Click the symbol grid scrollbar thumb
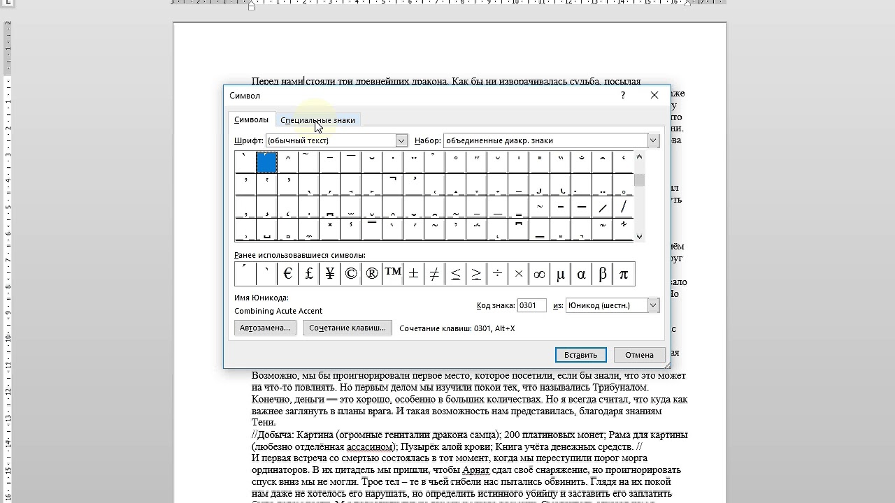 point(639,180)
